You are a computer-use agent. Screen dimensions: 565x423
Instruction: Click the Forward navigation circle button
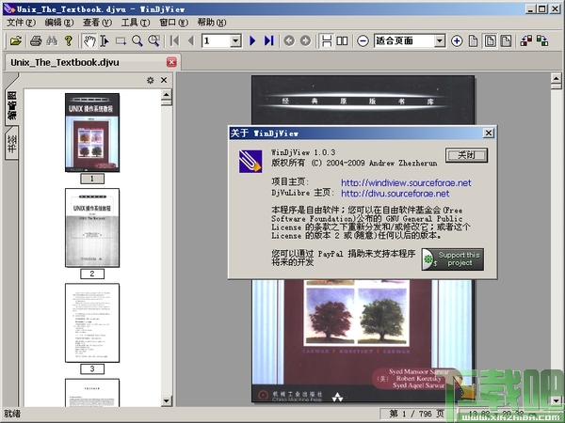pos(305,41)
